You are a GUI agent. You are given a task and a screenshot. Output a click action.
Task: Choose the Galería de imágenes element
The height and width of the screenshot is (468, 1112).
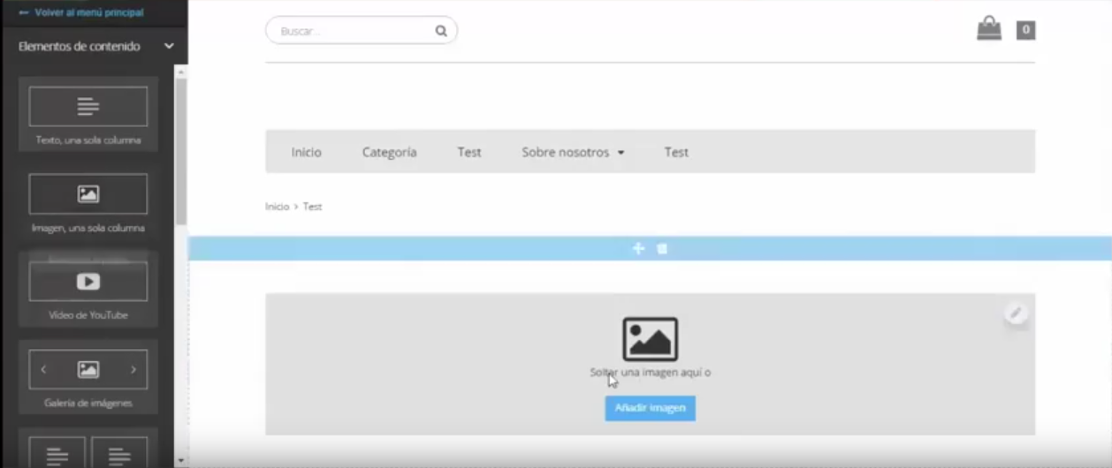[88, 378]
